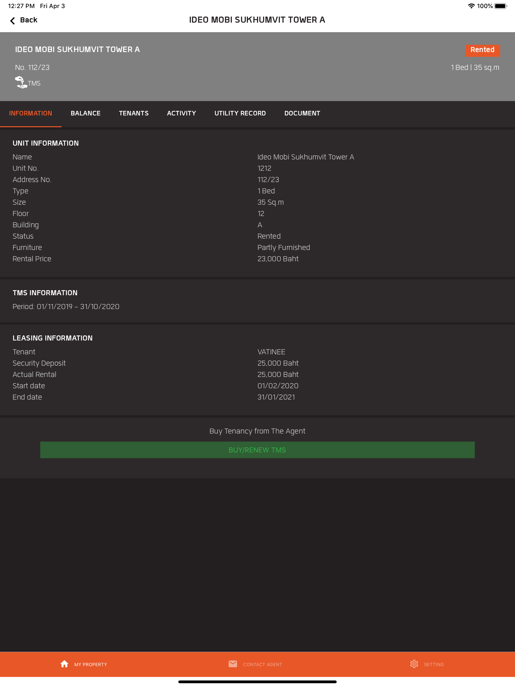The height and width of the screenshot is (687, 515).
Task: Tap the 'TMS' label in the header
Action: (x=34, y=83)
